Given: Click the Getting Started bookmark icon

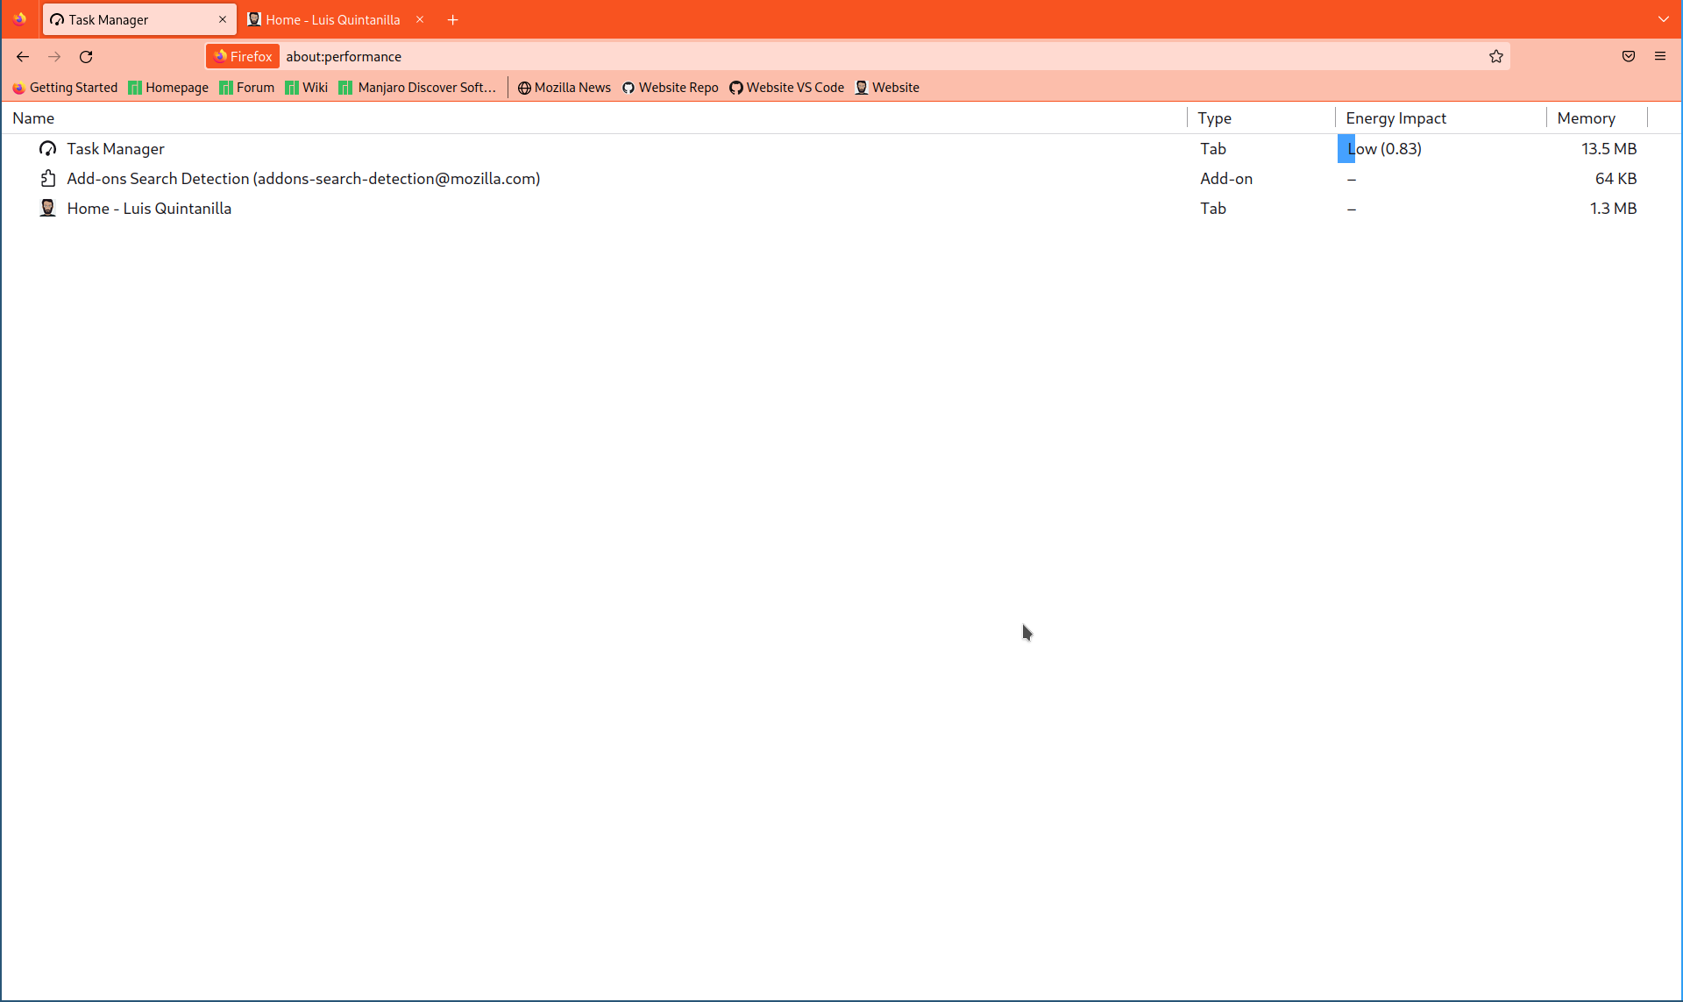Looking at the screenshot, I should pos(18,88).
